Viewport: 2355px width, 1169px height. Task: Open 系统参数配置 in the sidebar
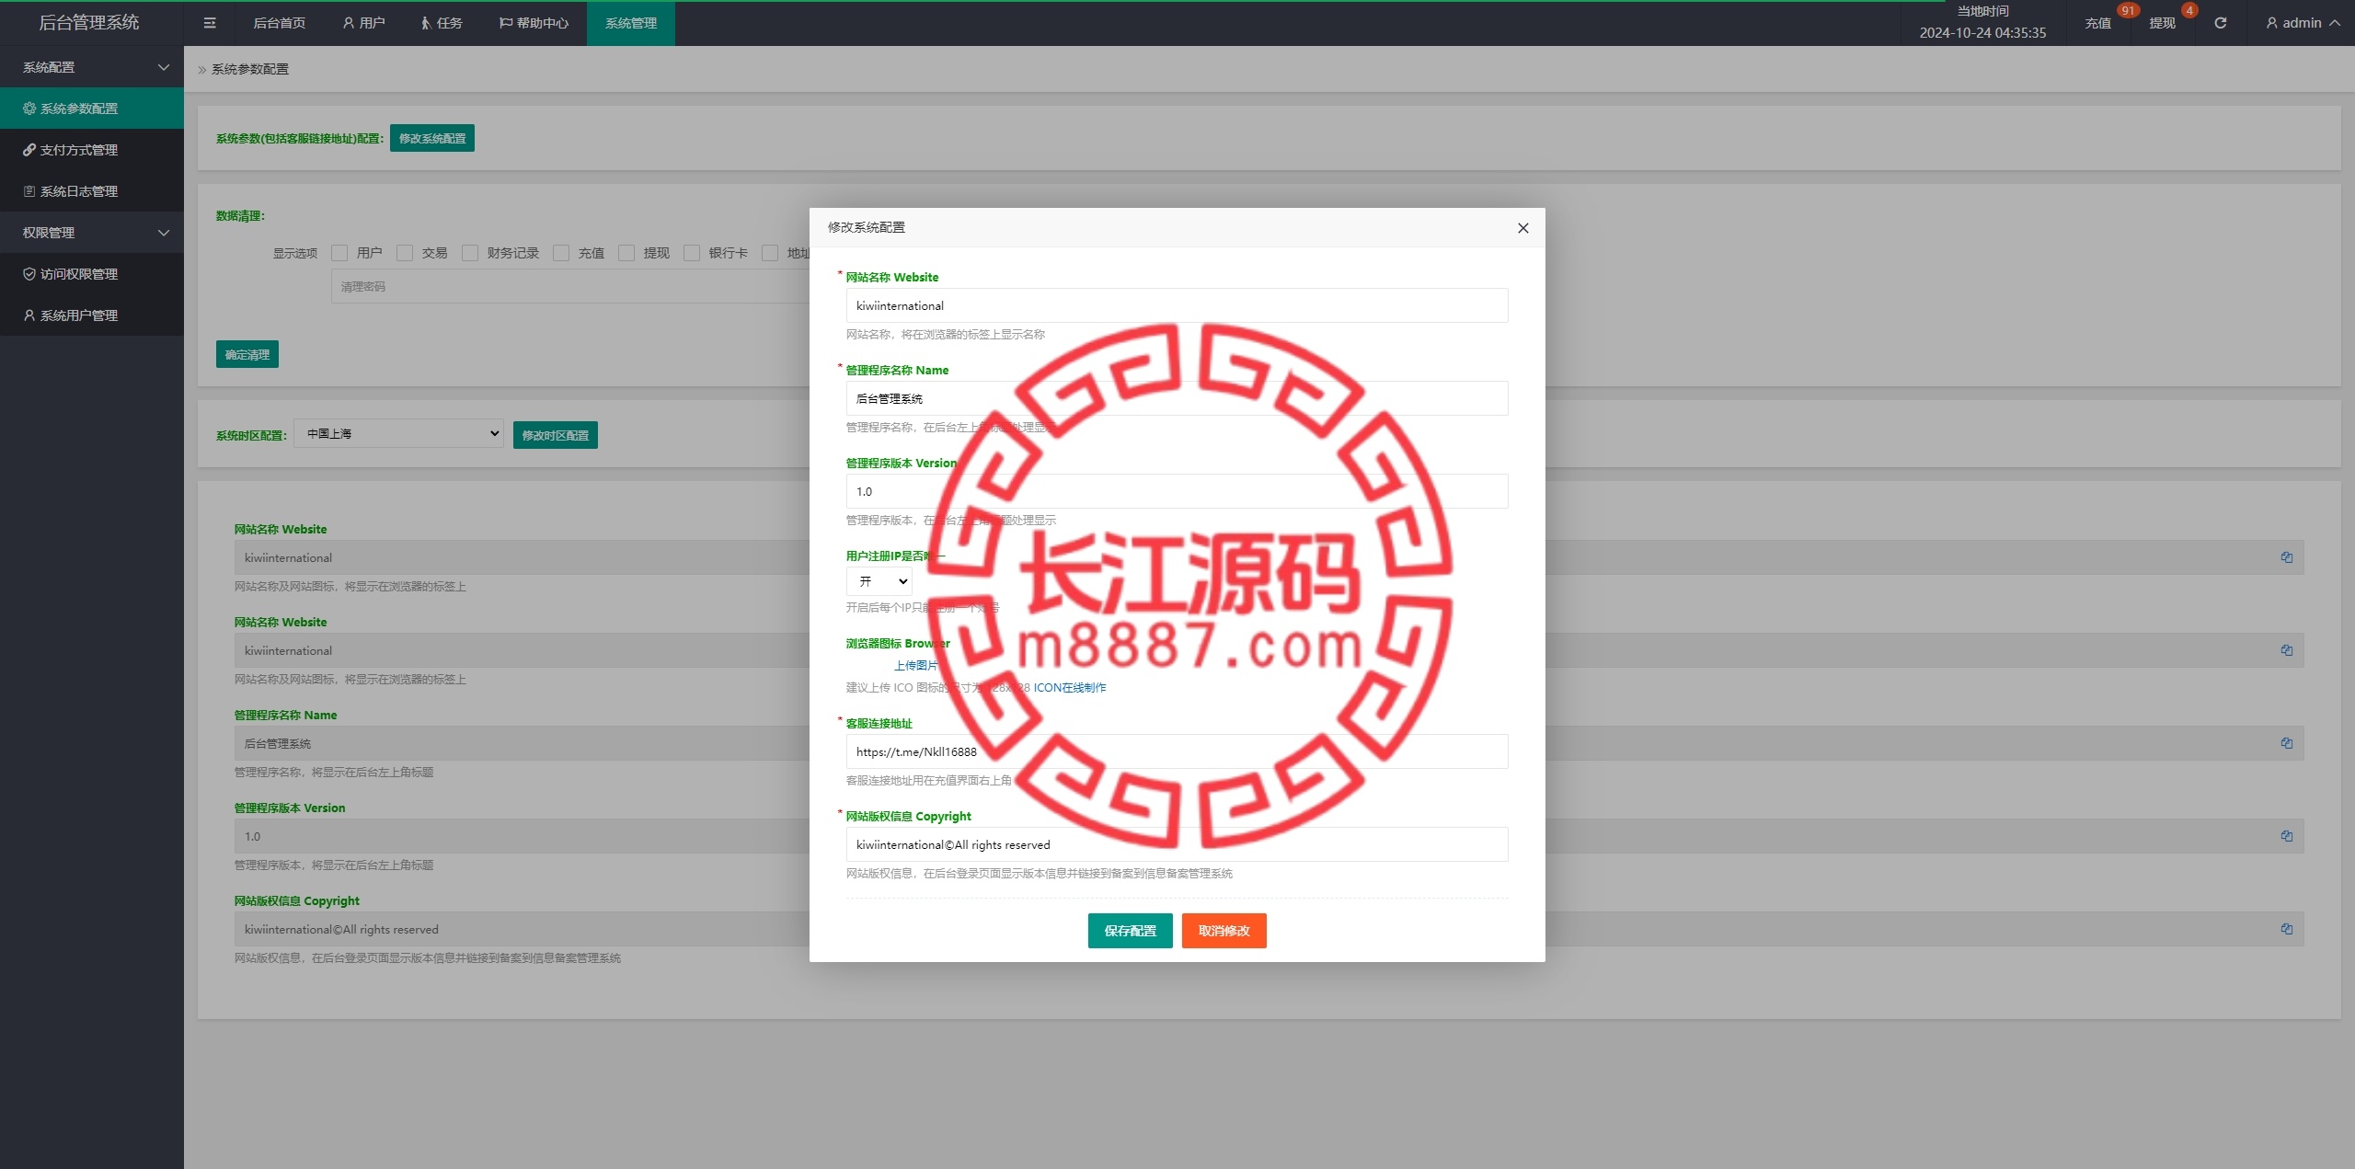coord(92,109)
